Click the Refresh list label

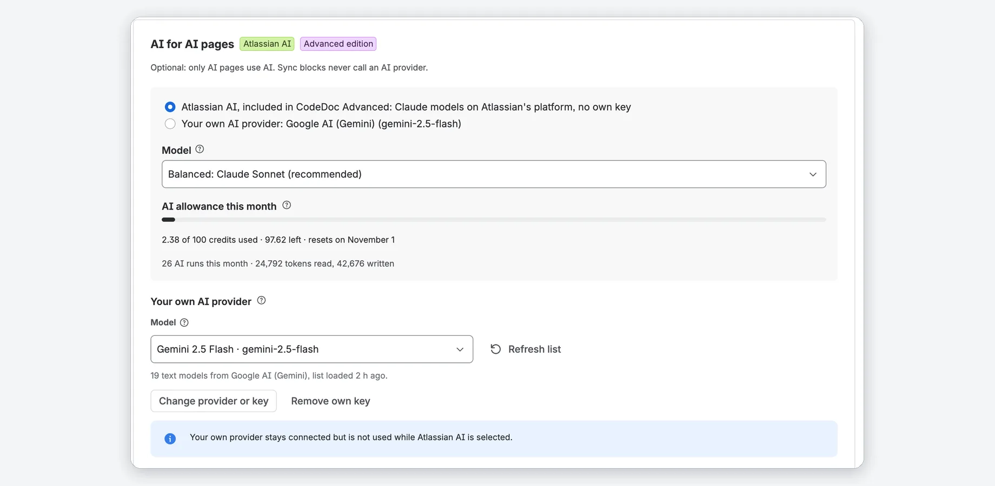tap(534, 349)
